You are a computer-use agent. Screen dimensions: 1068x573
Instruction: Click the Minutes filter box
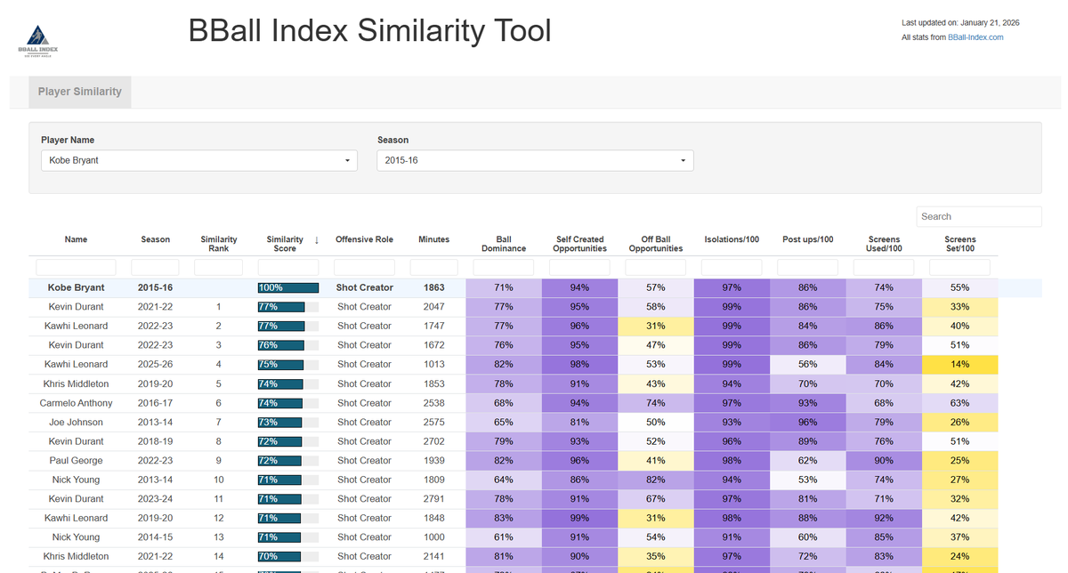pyautogui.click(x=434, y=267)
